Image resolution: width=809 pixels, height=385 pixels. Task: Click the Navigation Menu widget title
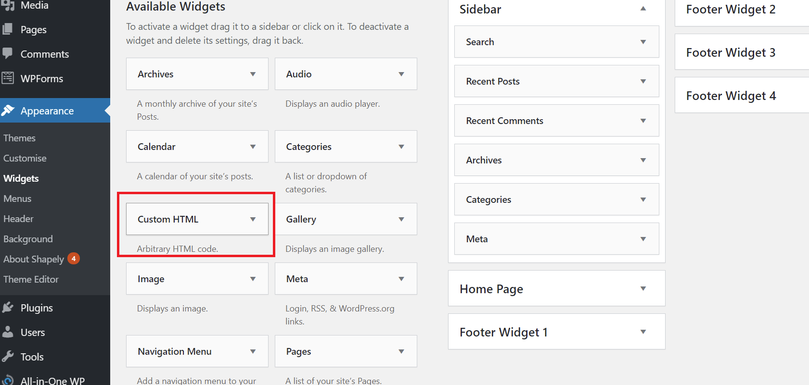click(175, 351)
